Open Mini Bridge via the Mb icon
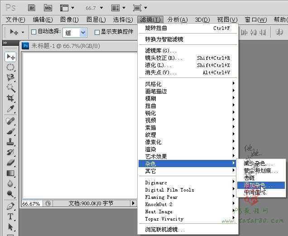Viewport: 288px width, 236px height. tap(48, 8)
